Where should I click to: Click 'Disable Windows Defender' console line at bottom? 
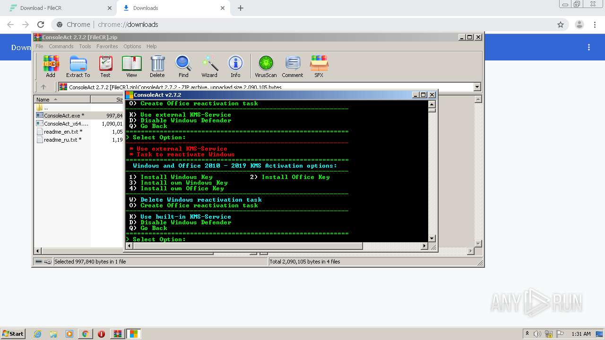(x=186, y=222)
